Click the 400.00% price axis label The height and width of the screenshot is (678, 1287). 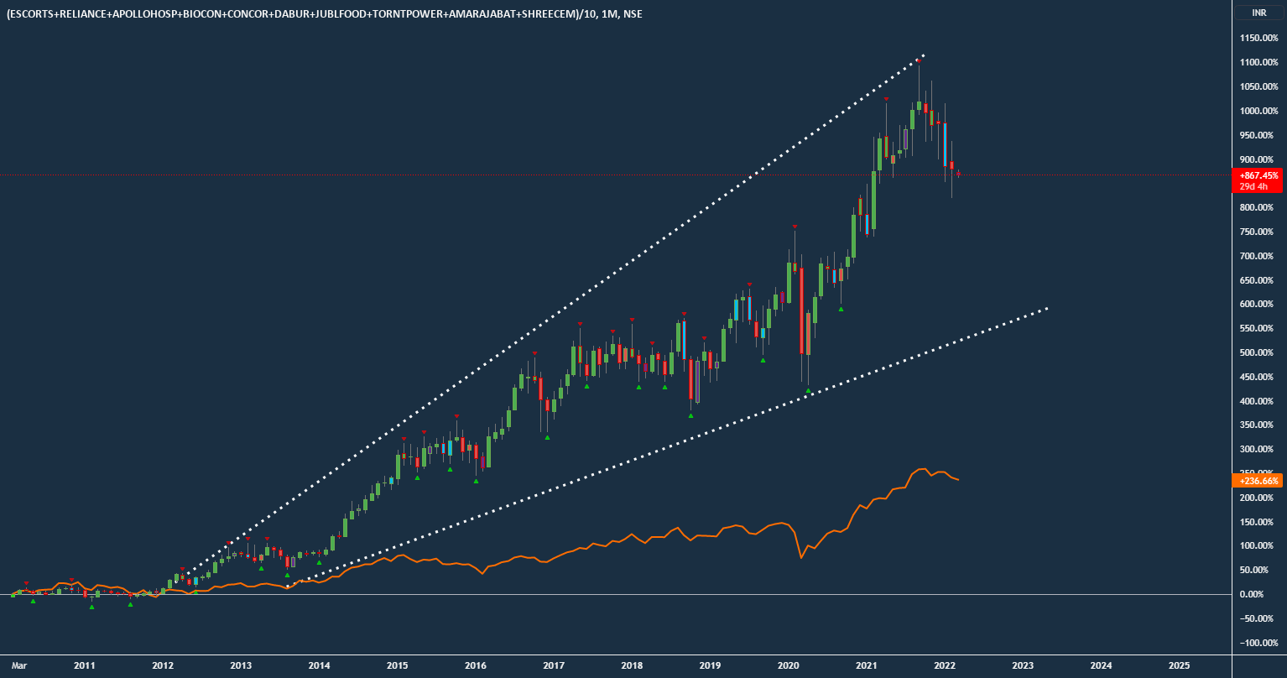coord(1258,401)
